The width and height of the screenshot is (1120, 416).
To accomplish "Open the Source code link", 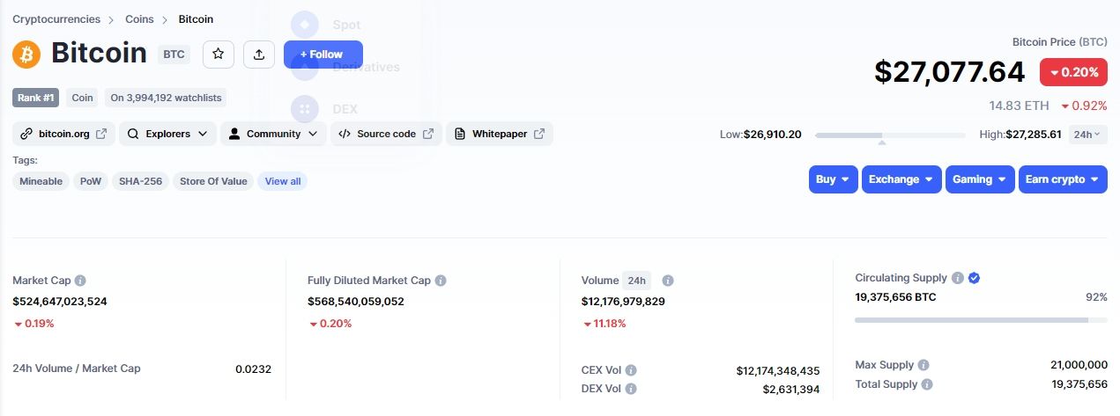I will coord(387,134).
